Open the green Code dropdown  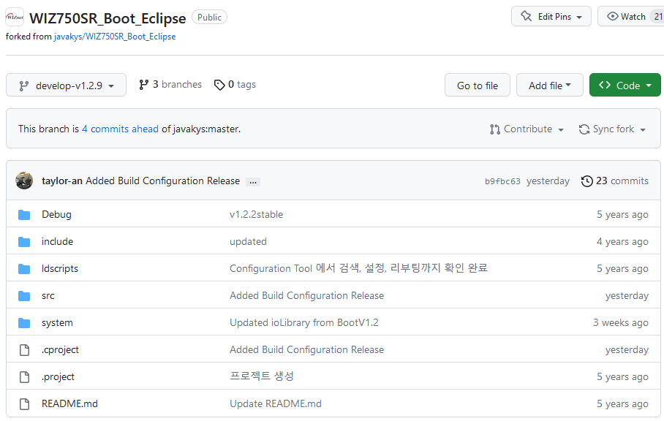[x=625, y=85]
